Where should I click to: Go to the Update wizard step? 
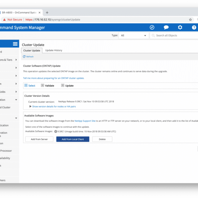coord(67,86)
